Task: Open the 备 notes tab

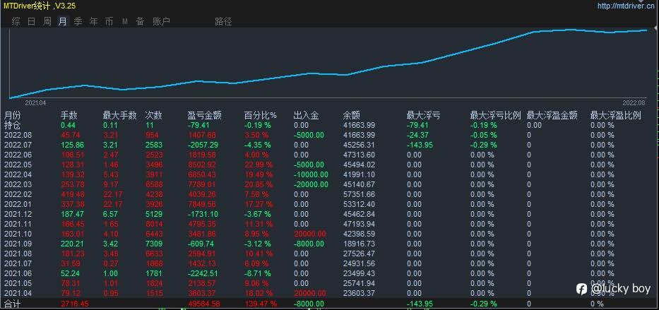Action: coord(141,21)
